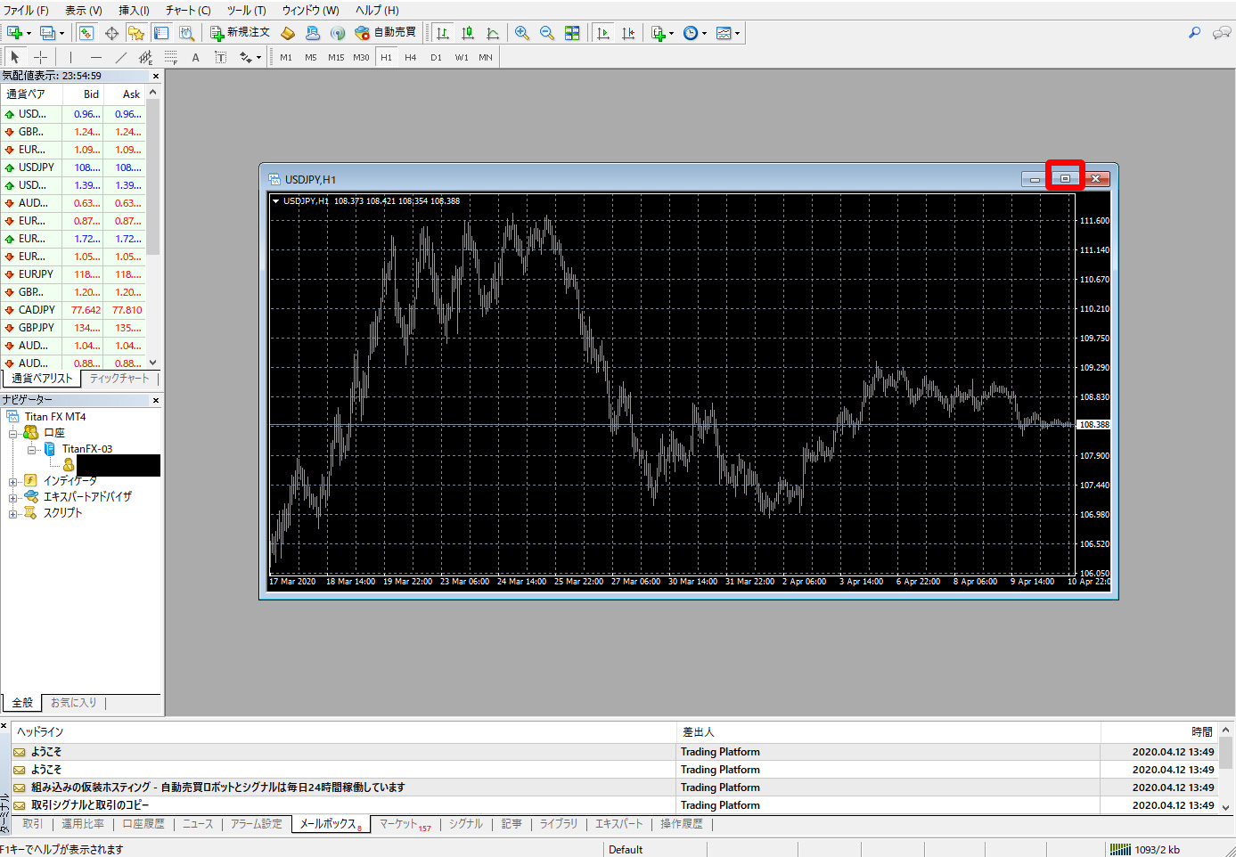The height and width of the screenshot is (857, 1236).
Task: Open the エキスパート terminal tab
Action: point(618,824)
